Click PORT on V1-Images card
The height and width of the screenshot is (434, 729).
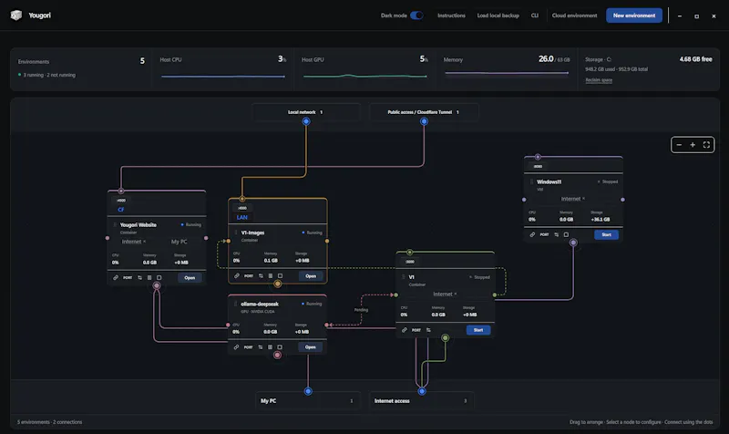click(x=249, y=276)
